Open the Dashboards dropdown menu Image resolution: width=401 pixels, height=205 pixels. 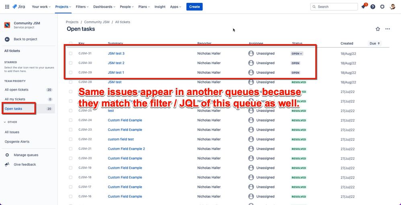[x=104, y=7]
